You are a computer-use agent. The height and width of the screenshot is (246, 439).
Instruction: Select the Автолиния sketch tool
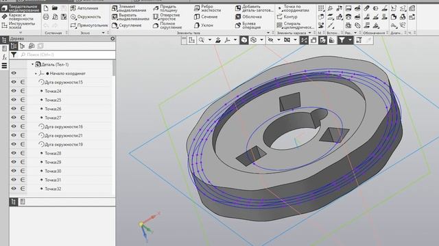(x=84, y=8)
